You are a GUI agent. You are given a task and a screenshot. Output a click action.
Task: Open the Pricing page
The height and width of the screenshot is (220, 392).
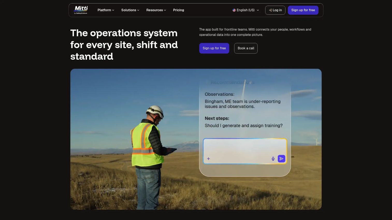[x=178, y=10]
